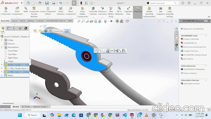This screenshot has height=119, width=211.
Task: Add a Lock mate from context toolbar
Action: (x=108, y=51)
